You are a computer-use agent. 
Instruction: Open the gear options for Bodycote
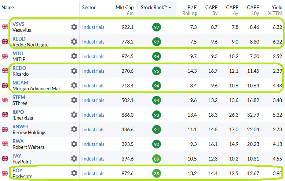click(x=74, y=173)
